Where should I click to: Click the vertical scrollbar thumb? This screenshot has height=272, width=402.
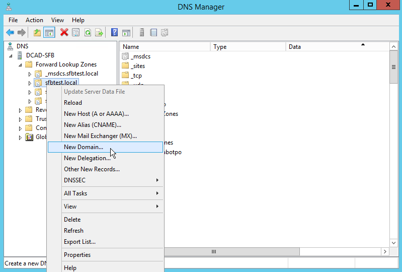(393, 67)
